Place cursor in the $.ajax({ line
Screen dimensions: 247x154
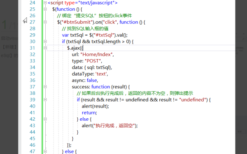click(75, 48)
